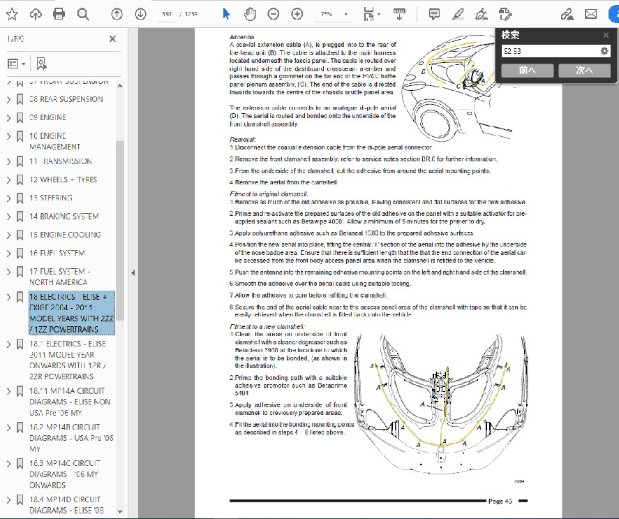
Task: Toggle scrolling mode keyboard icon
Action: coord(399,14)
